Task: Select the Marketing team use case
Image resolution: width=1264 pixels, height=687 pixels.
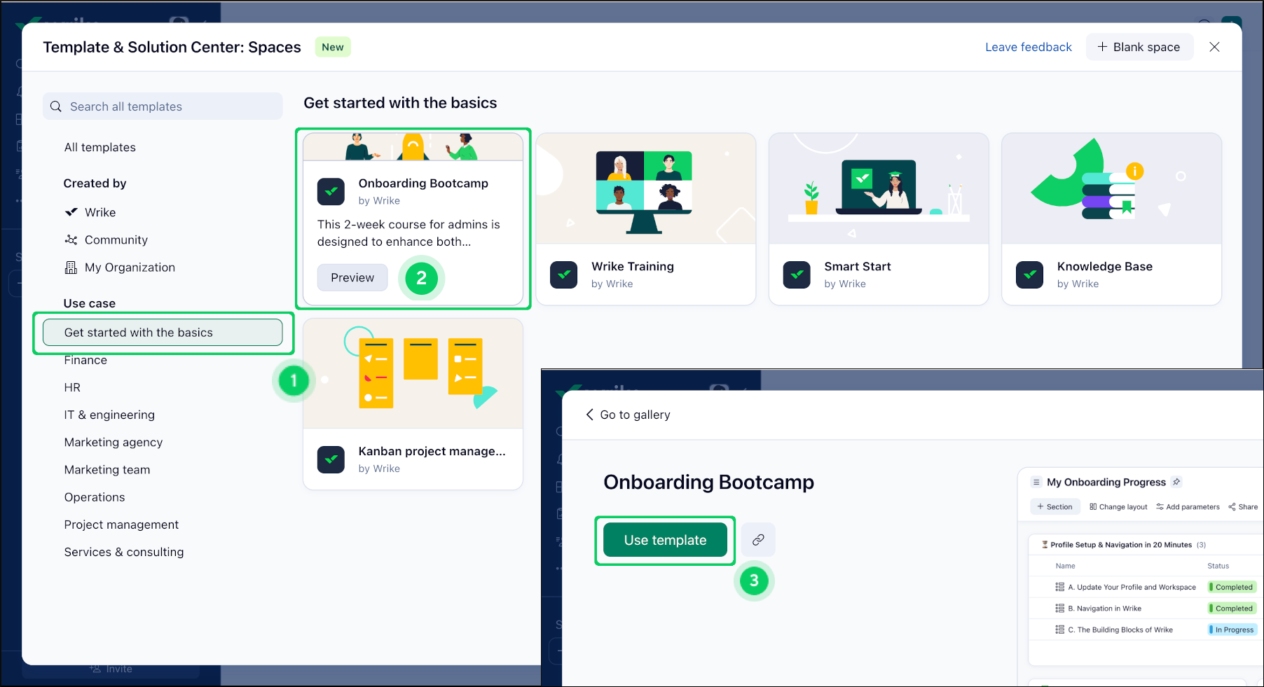Action: click(107, 470)
